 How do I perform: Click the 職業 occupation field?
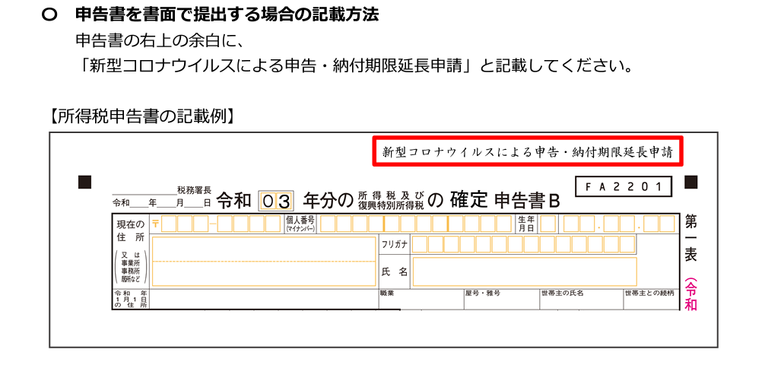pyautogui.click(x=421, y=302)
